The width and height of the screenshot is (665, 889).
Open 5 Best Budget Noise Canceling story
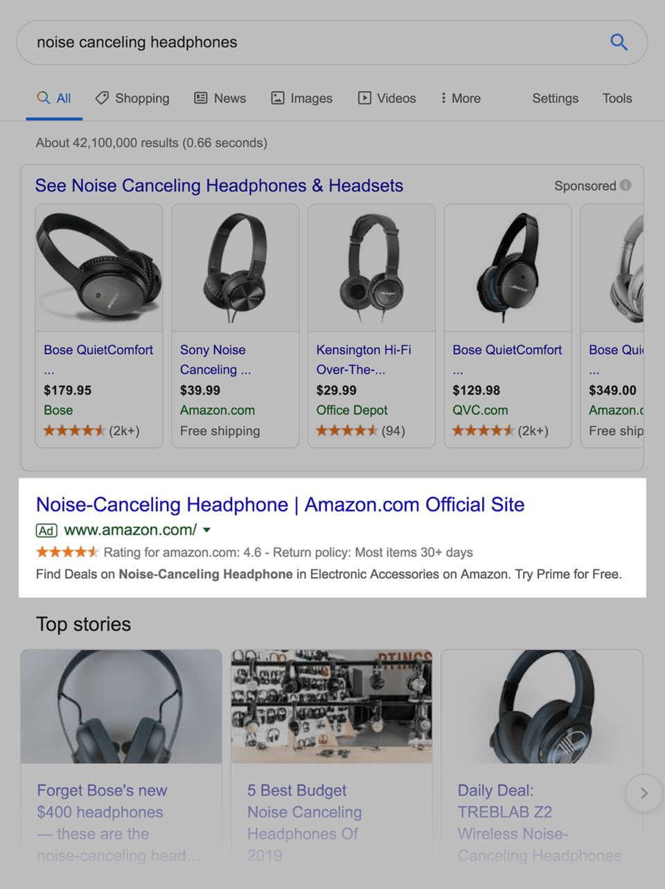[304, 822]
